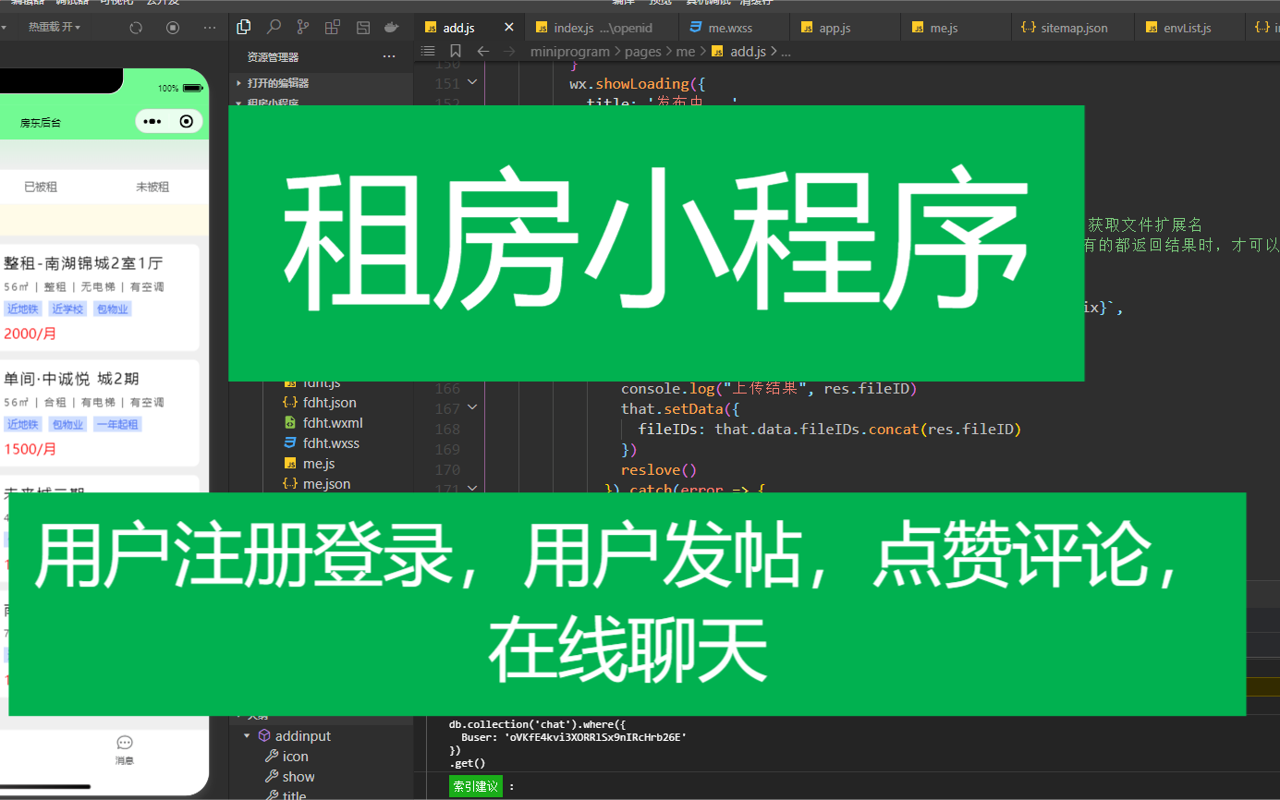Click the reslove() call on line 170
Screen dimensions: 1280x800
(x=659, y=470)
